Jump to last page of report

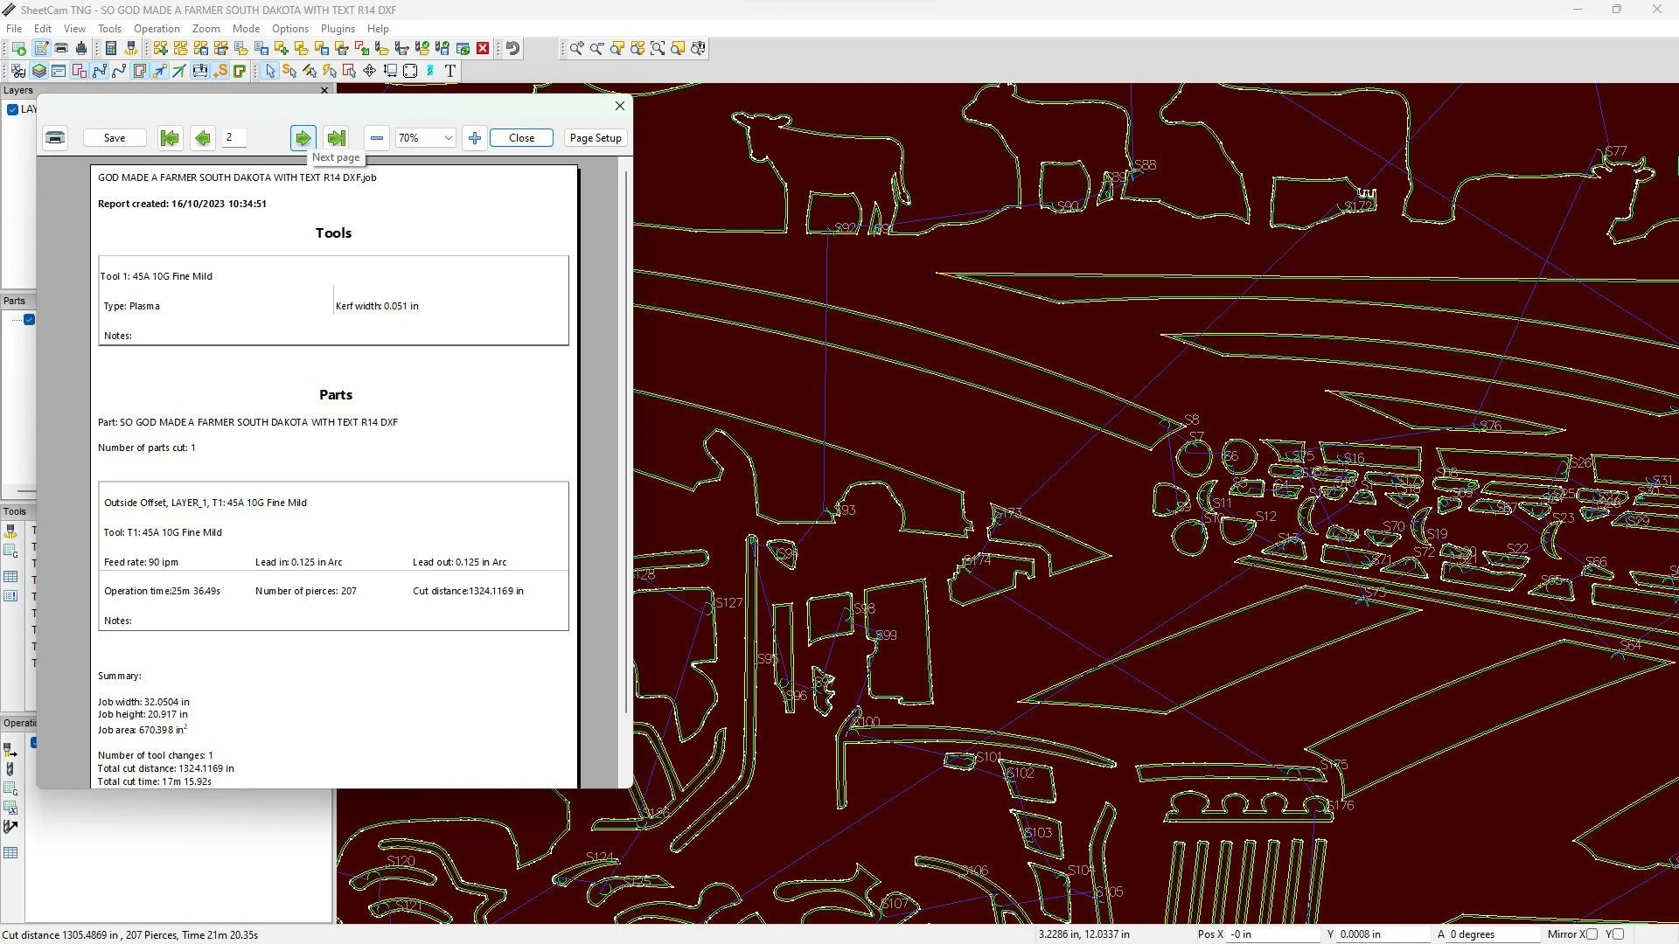click(336, 138)
